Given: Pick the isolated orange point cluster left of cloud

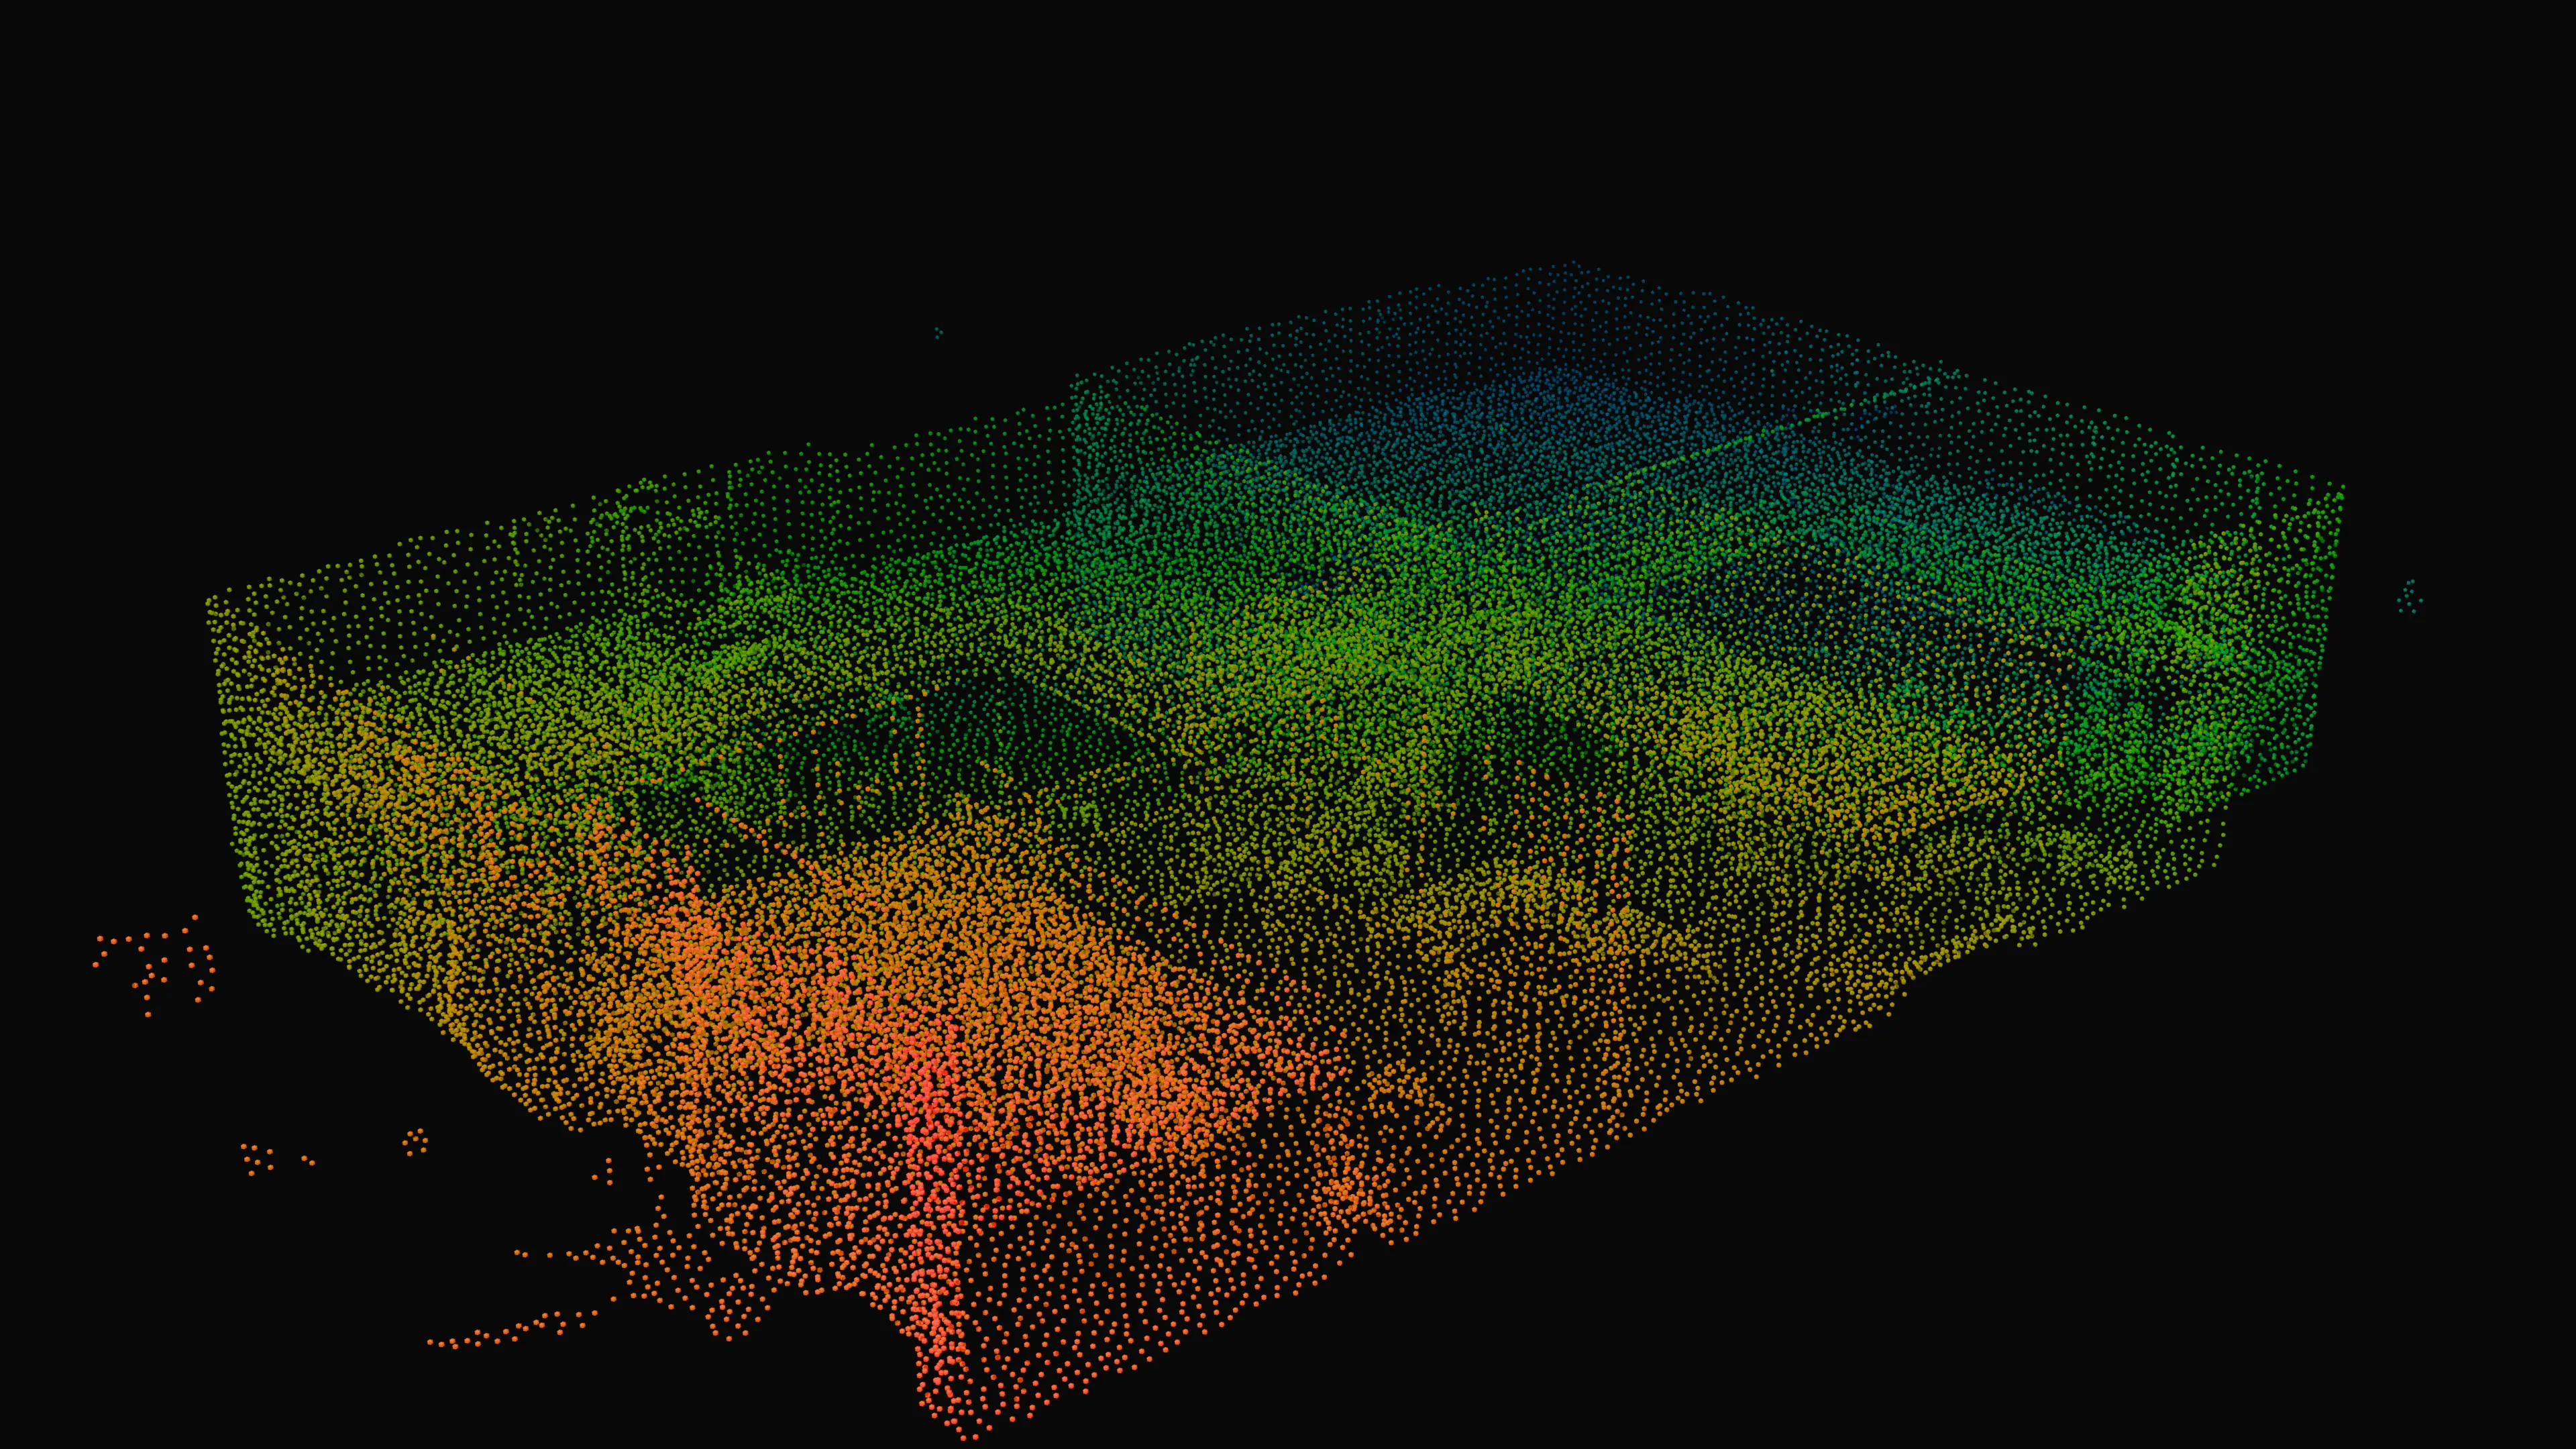Looking at the screenshot, I should (x=154, y=965).
